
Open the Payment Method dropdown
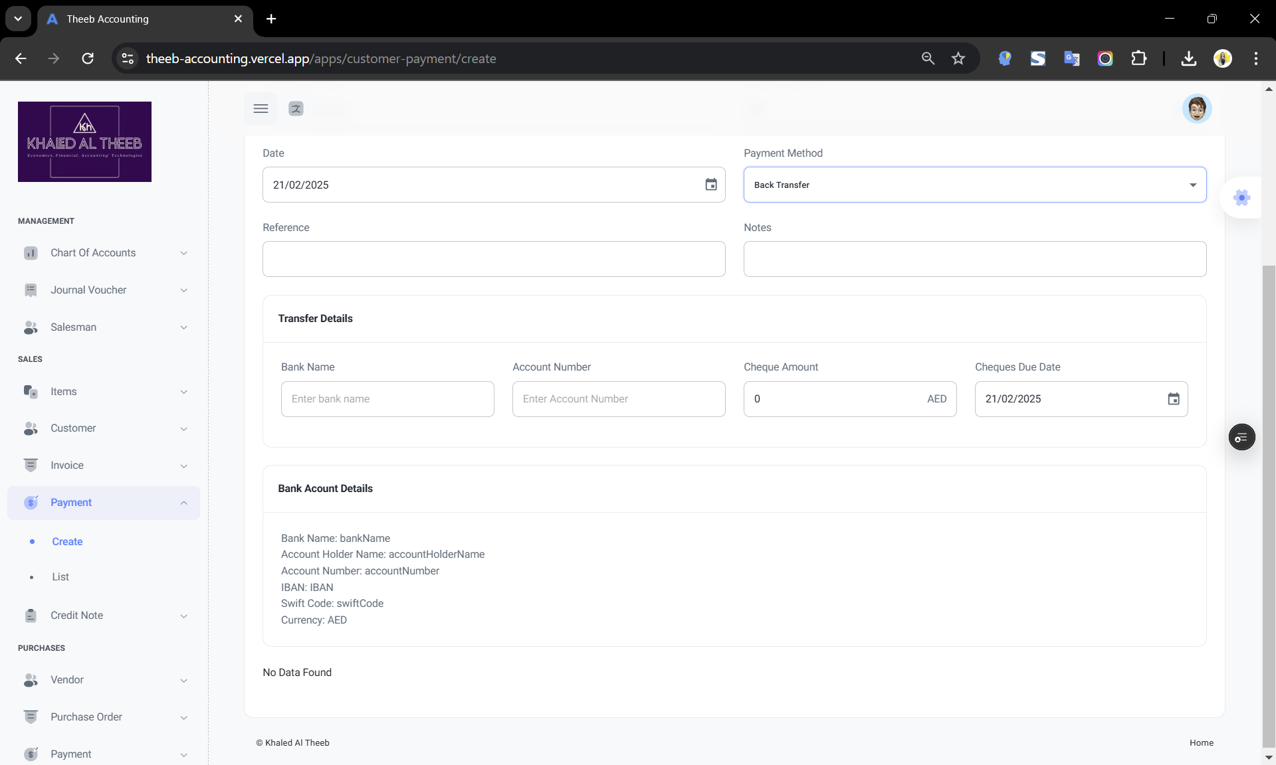[974, 185]
